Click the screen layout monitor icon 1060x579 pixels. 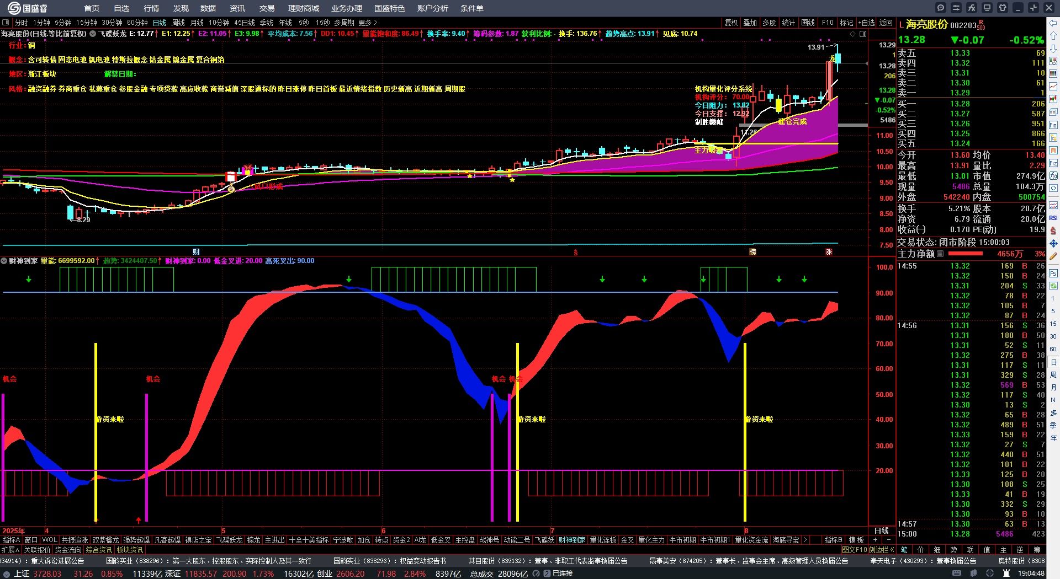(x=987, y=8)
